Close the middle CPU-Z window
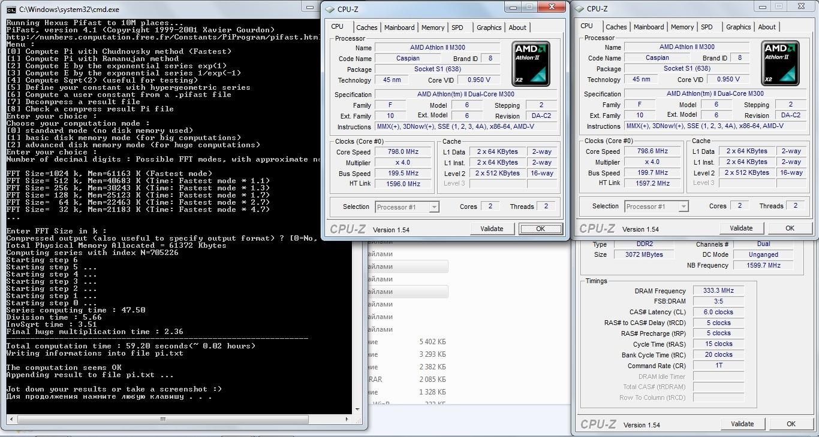This screenshot has height=437, width=819. [x=552, y=7]
